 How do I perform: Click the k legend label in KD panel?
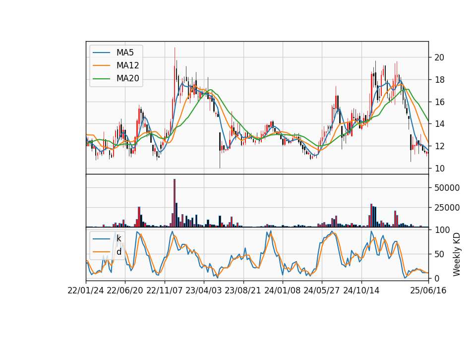tap(119, 238)
